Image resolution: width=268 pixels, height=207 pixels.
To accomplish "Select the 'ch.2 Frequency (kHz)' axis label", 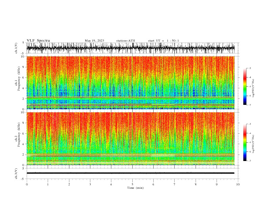I will point(18,135).
